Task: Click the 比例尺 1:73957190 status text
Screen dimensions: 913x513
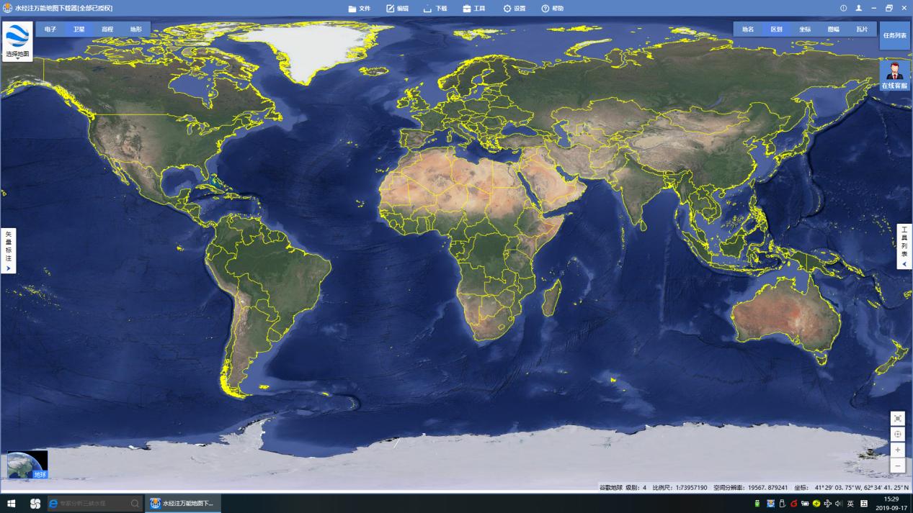Action: (x=680, y=487)
